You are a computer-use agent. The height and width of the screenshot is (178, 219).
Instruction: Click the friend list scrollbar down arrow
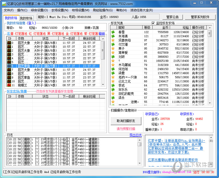(210, 103)
